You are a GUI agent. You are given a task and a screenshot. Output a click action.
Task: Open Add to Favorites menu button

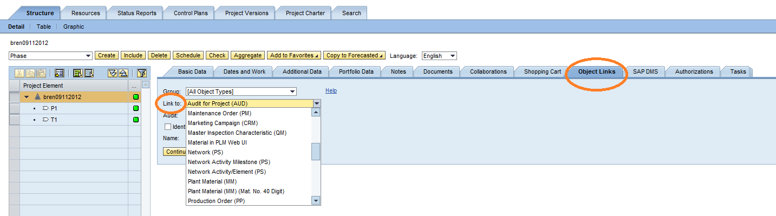(x=294, y=55)
